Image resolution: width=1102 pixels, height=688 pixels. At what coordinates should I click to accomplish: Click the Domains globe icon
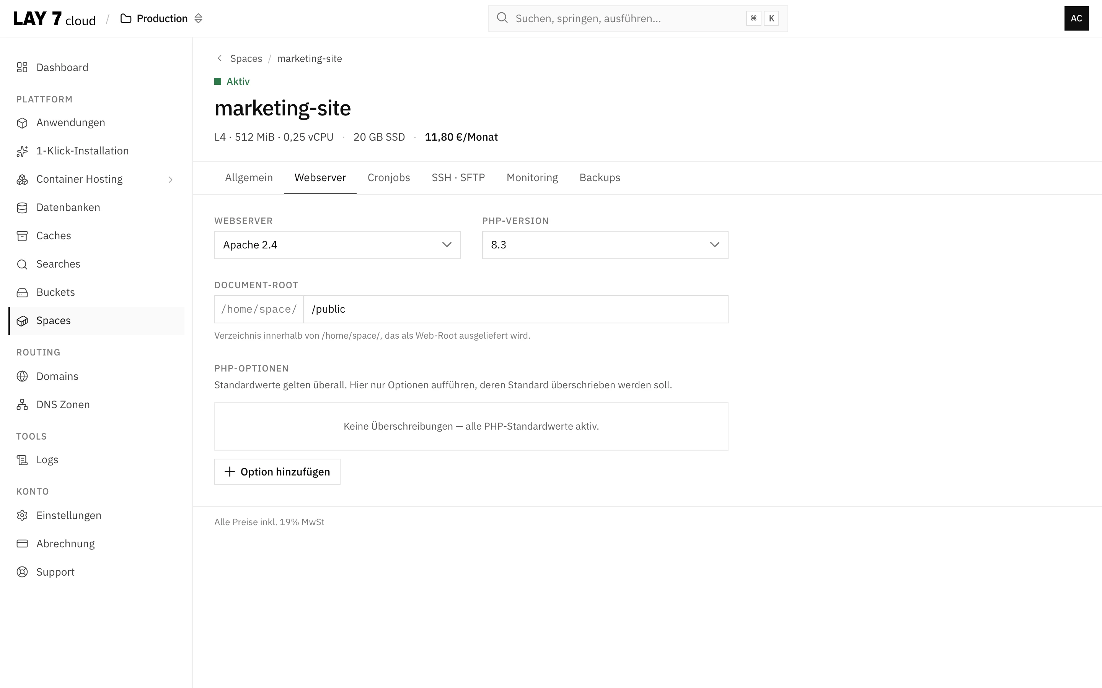tap(22, 376)
